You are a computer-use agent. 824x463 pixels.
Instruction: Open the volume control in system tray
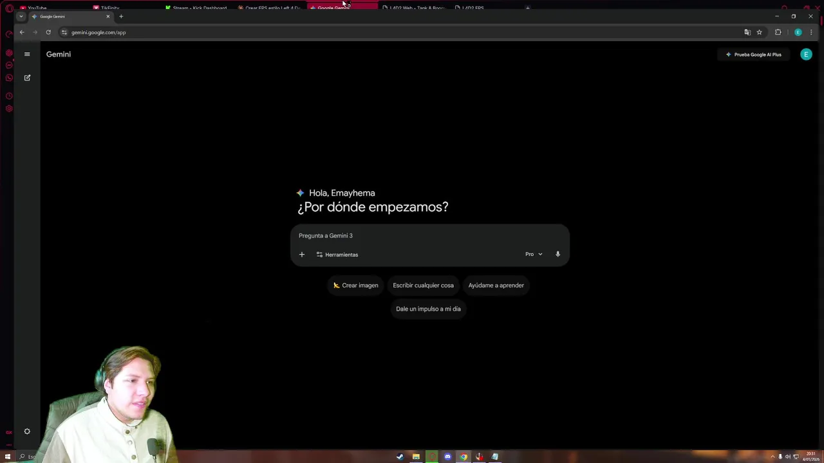pyautogui.click(x=787, y=457)
